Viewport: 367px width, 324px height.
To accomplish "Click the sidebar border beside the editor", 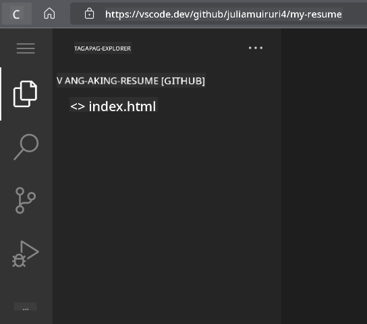I will [281, 175].
